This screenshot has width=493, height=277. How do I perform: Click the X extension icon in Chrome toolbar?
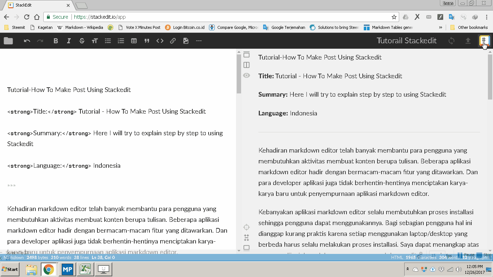click(417, 17)
